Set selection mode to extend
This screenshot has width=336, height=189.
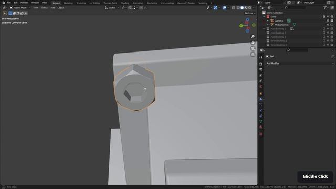pos(14,13)
